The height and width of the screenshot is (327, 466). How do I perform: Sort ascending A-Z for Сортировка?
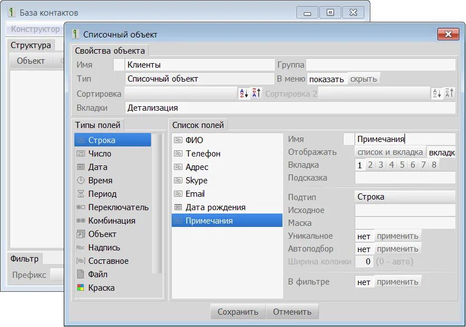pos(244,93)
